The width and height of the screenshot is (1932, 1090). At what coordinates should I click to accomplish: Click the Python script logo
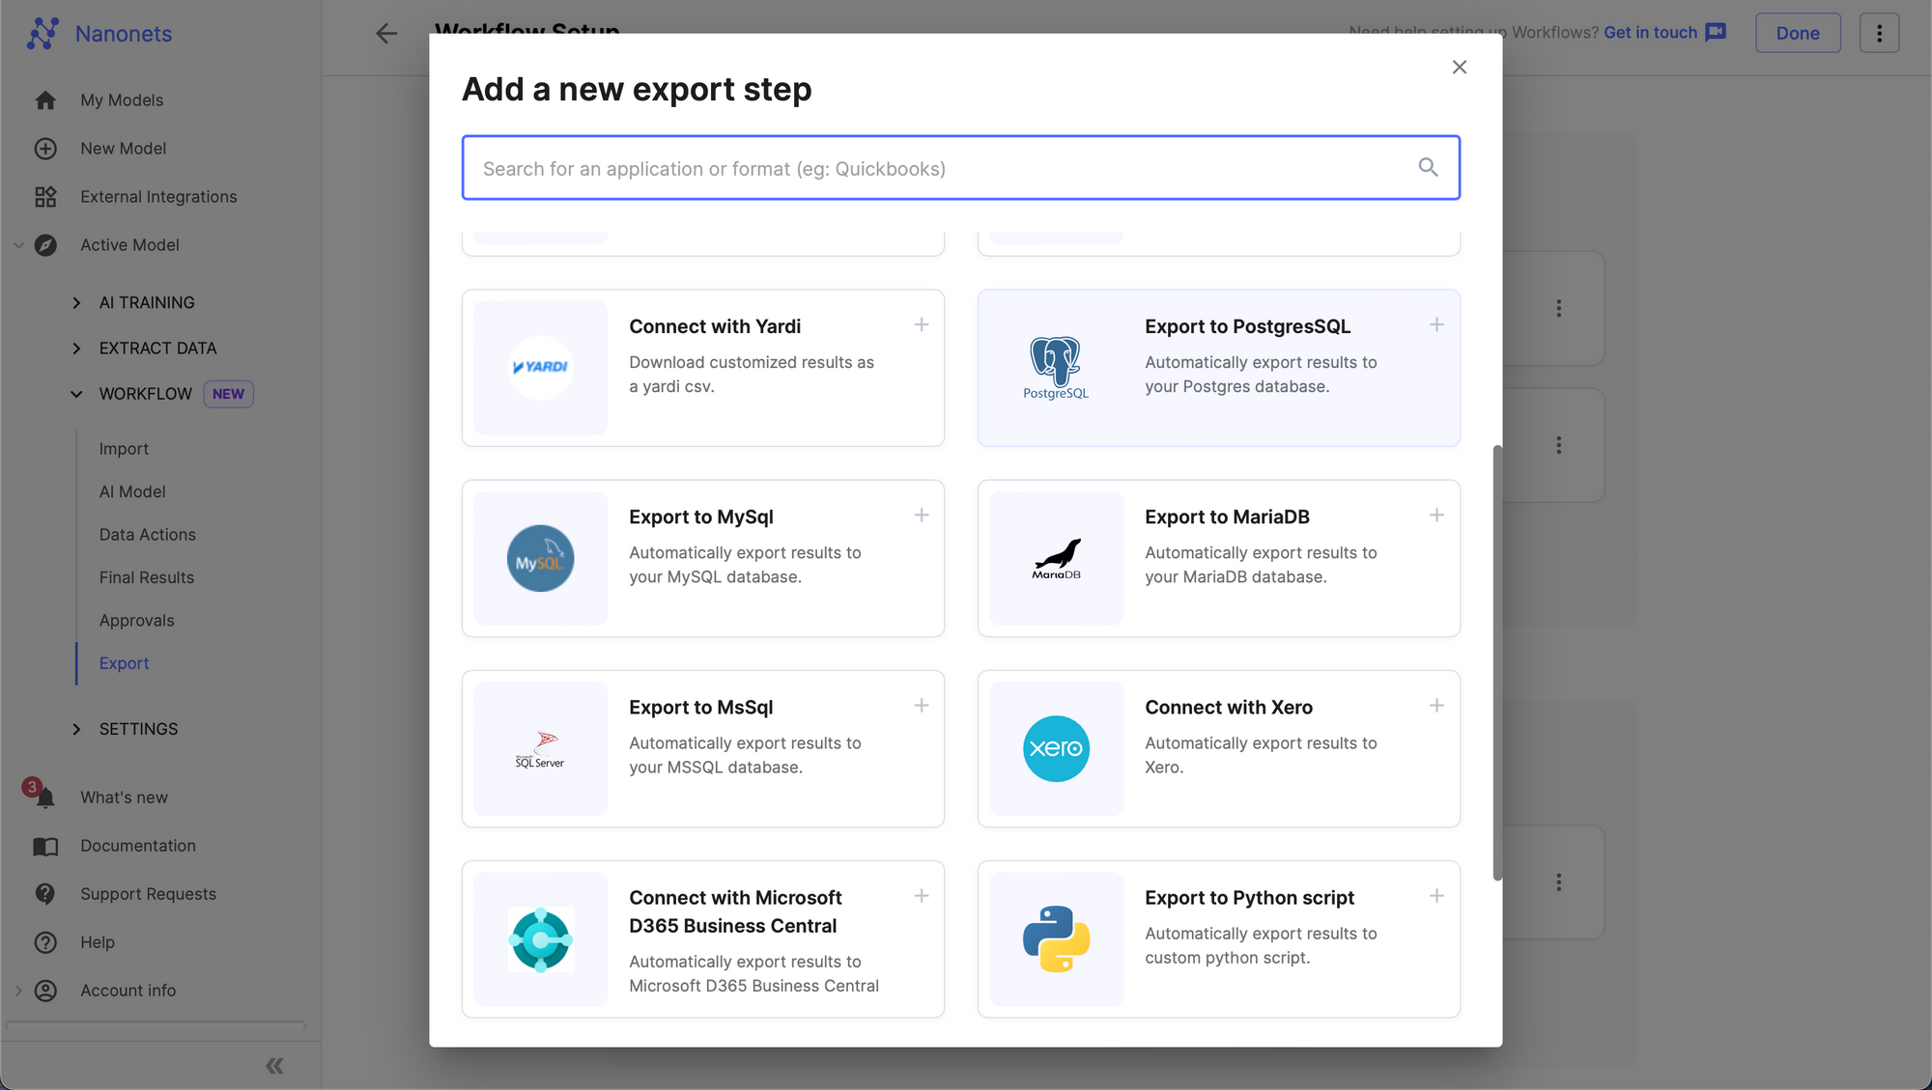(1056, 938)
